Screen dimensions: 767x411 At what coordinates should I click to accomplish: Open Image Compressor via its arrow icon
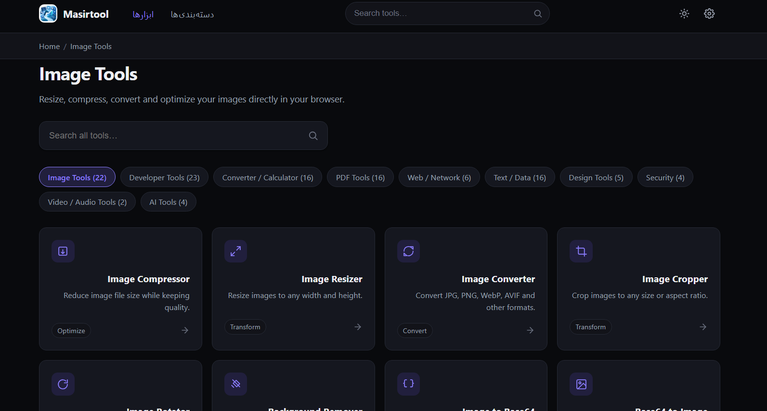click(185, 330)
